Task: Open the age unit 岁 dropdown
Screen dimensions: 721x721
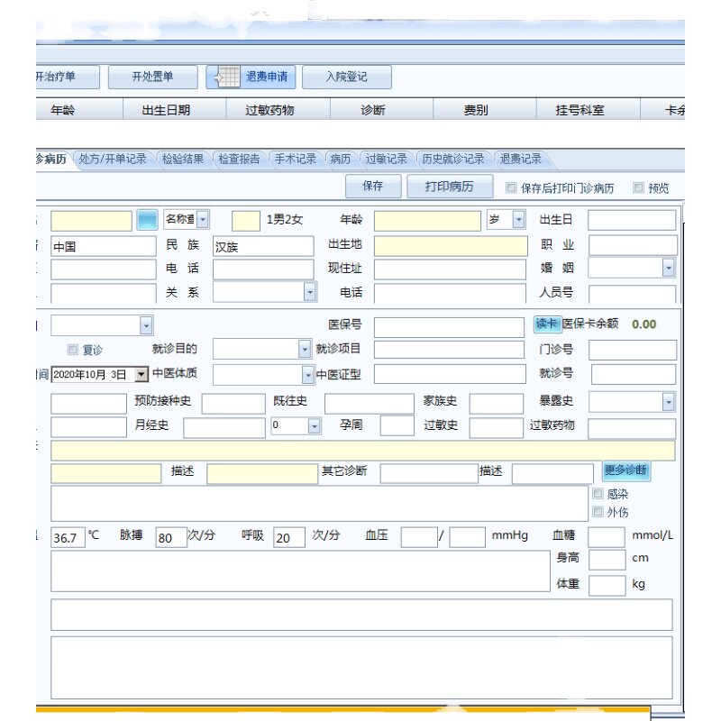Action: pyautogui.click(x=519, y=219)
